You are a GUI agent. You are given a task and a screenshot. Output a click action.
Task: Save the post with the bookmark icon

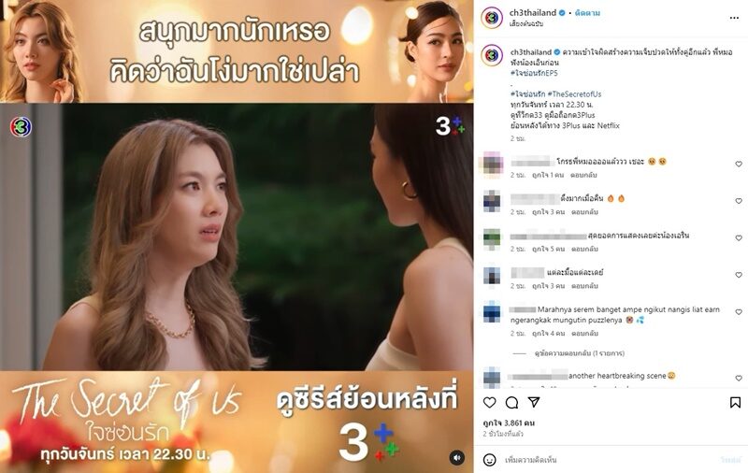735,403
